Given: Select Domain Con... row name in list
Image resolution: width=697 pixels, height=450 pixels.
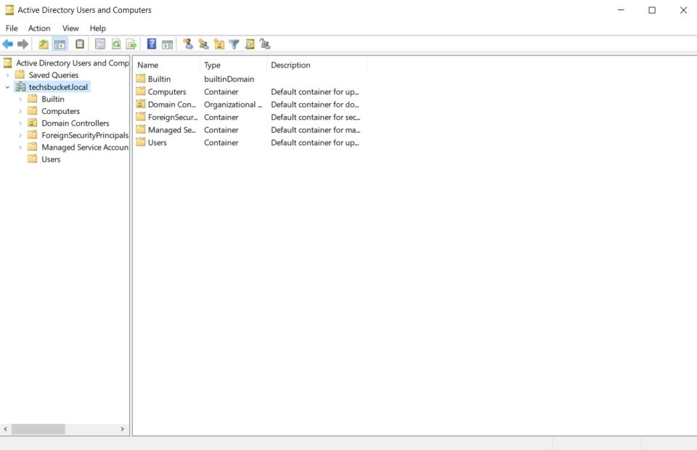Looking at the screenshot, I should 171,105.
